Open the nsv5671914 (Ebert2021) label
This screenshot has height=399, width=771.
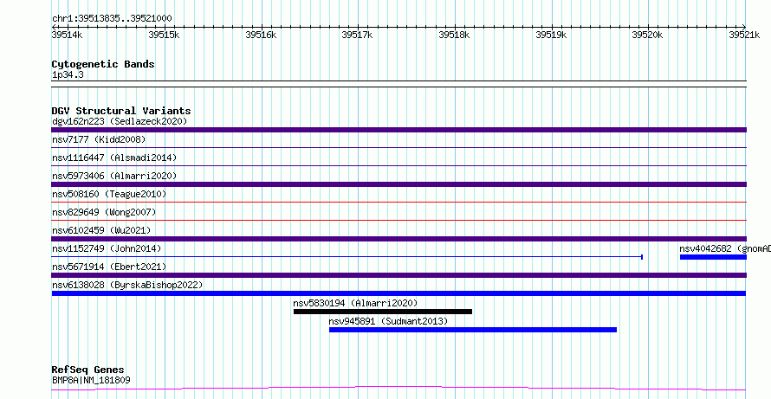(x=109, y=267)
